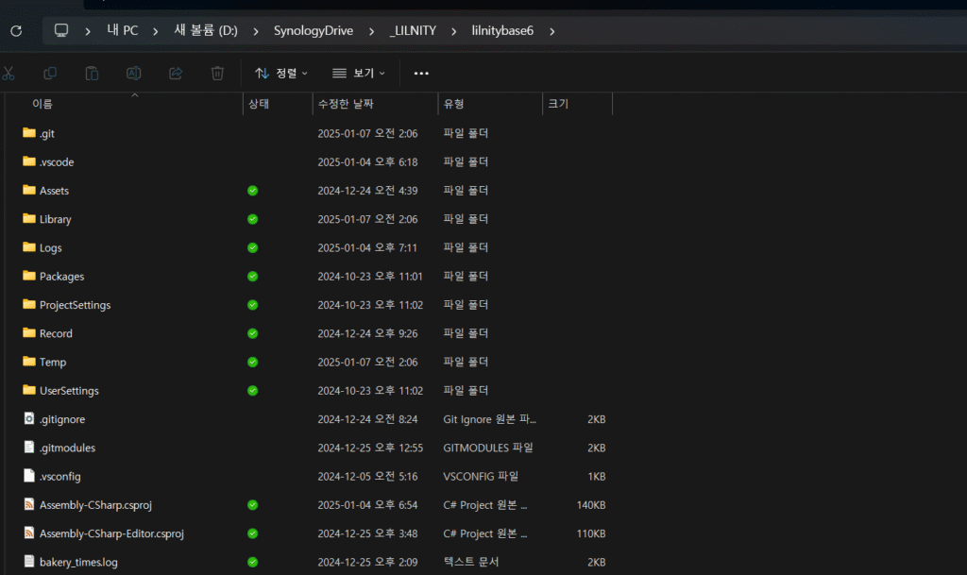
Task: Click the Rename icon in the toolbar
Action: 134,73
